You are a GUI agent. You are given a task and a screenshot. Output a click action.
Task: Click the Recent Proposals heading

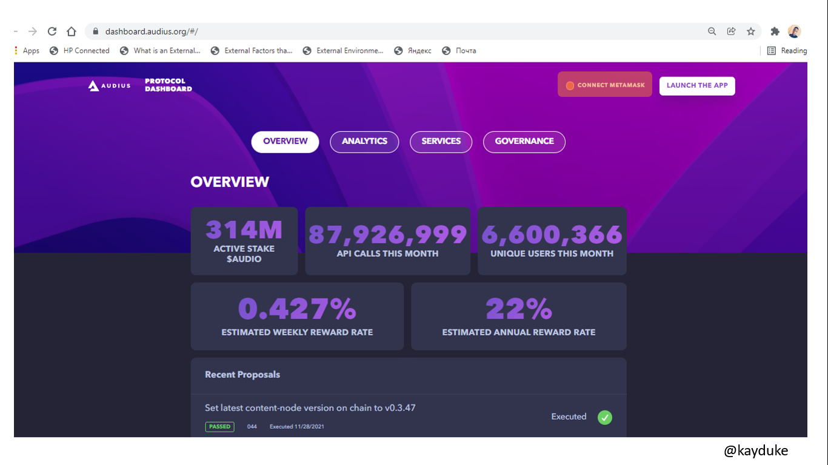point(242,375)
